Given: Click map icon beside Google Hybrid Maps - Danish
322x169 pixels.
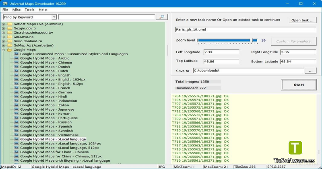Looking at the screenshot, I should [17, 67].
